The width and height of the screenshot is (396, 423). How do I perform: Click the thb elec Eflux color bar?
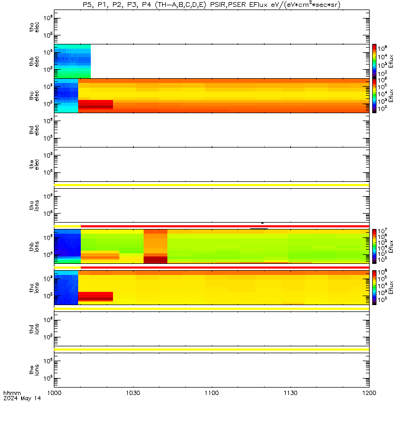click(x=374, y=61)
